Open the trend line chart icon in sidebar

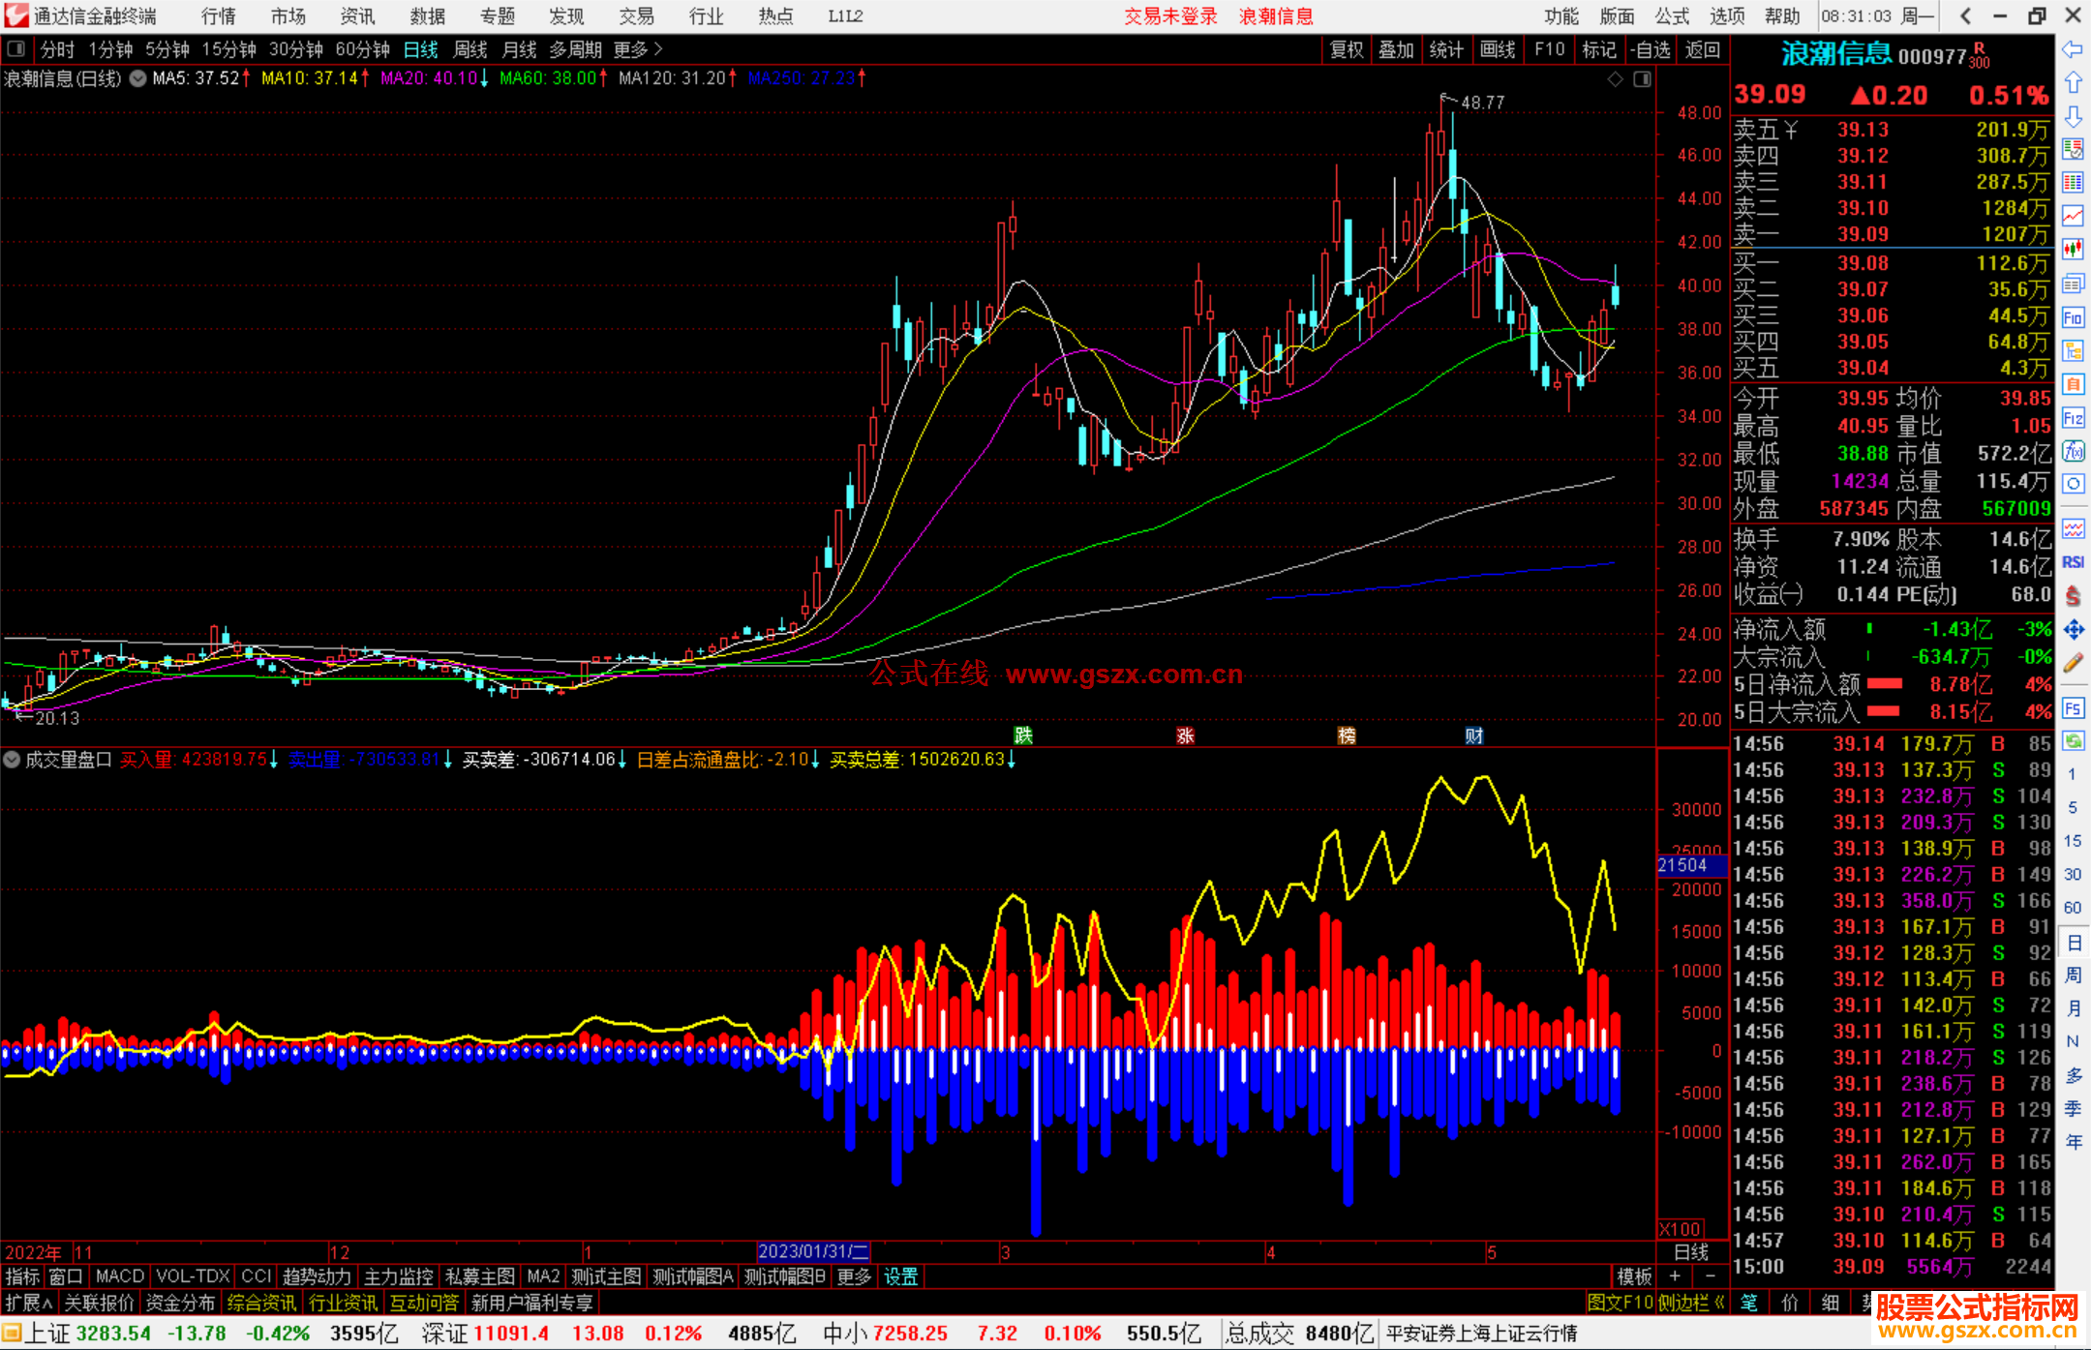pos(2073,216)
